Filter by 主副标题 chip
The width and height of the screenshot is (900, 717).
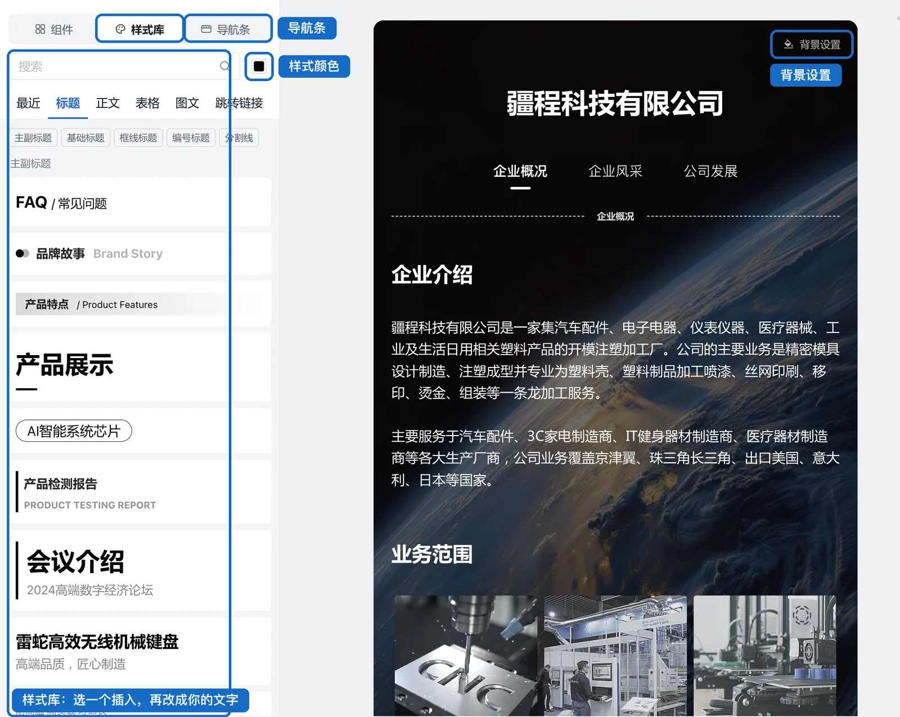coord(33,138)
